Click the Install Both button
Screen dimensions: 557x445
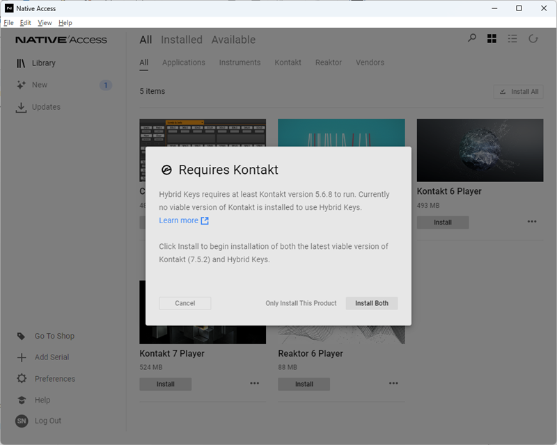[x=372, y=303]
